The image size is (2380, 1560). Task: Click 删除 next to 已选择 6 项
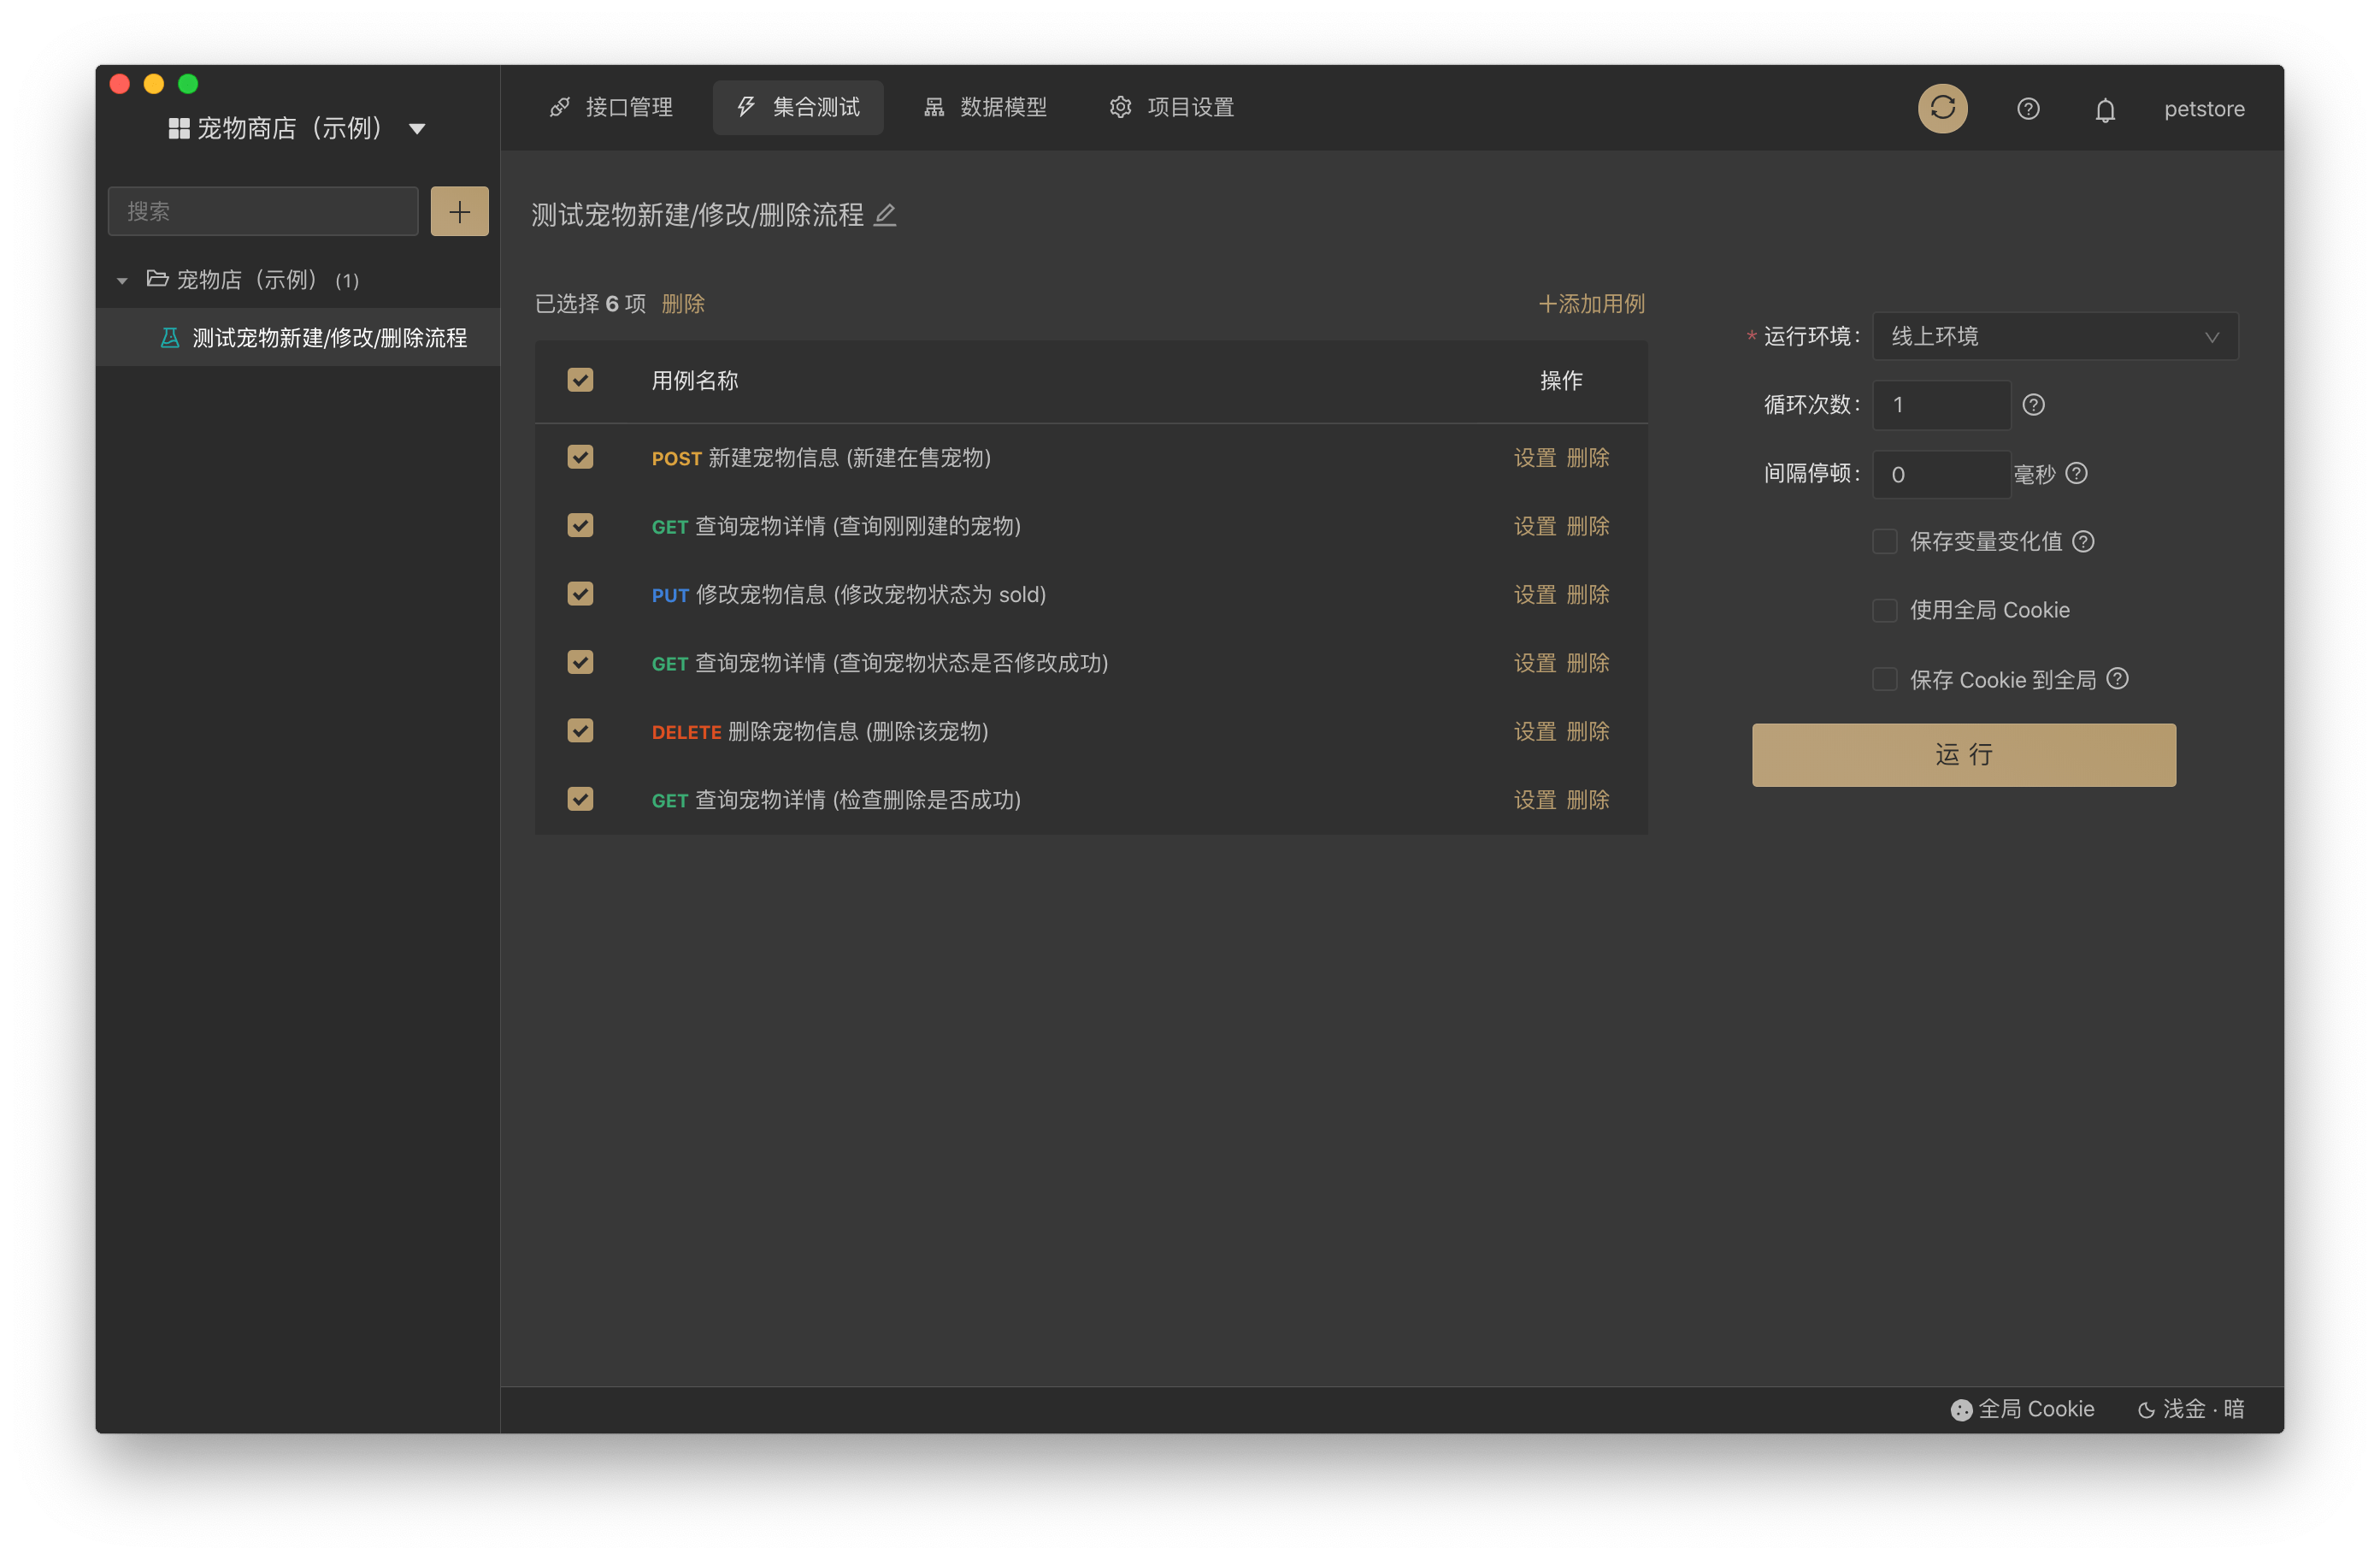683,304
